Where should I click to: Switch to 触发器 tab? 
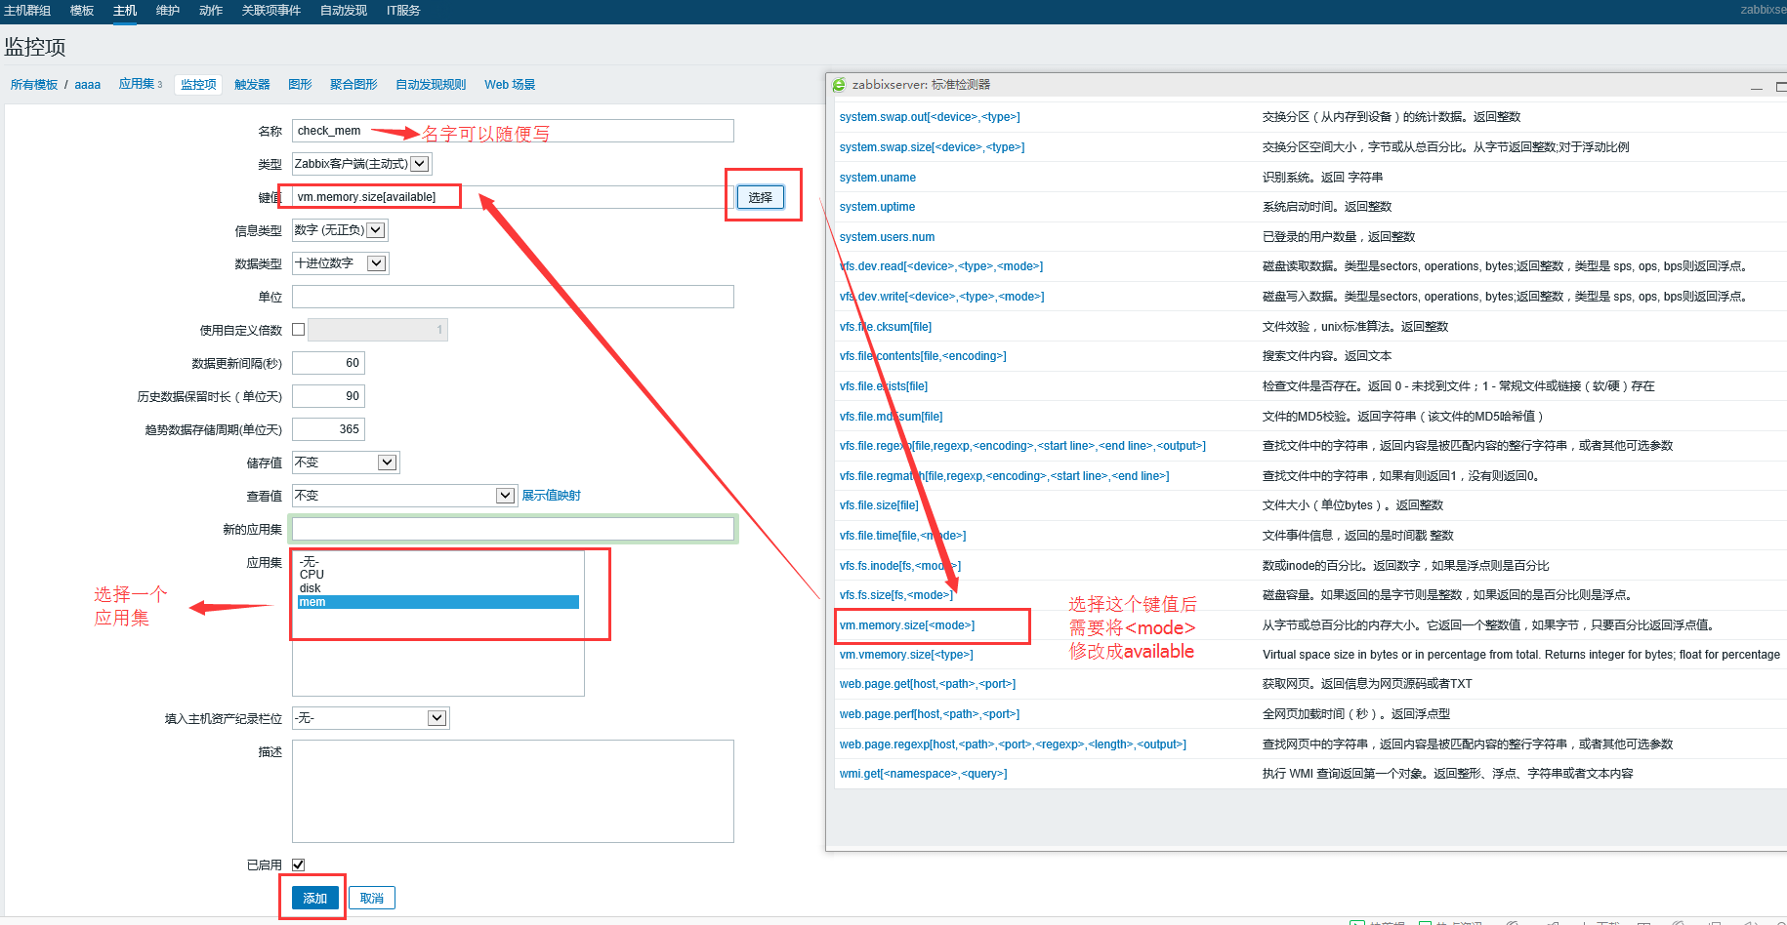[x=252, y=85]
